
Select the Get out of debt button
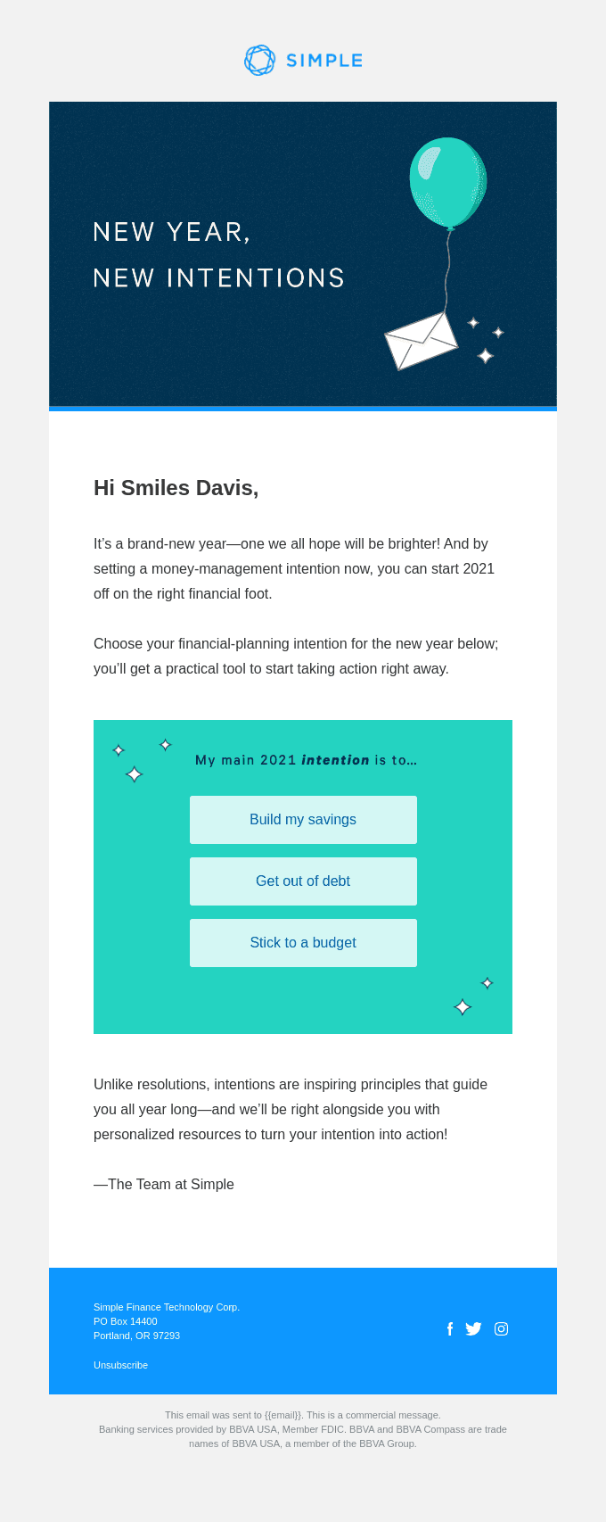click(x=303, y=881)
